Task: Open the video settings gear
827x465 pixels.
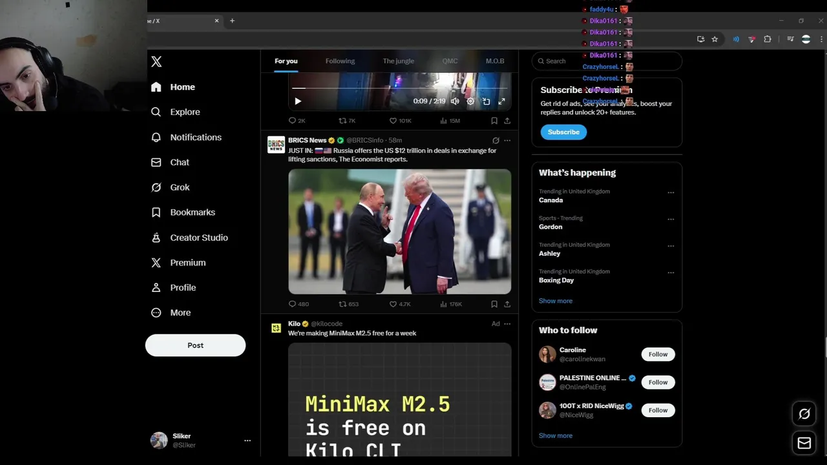Action: pos(470,101)
